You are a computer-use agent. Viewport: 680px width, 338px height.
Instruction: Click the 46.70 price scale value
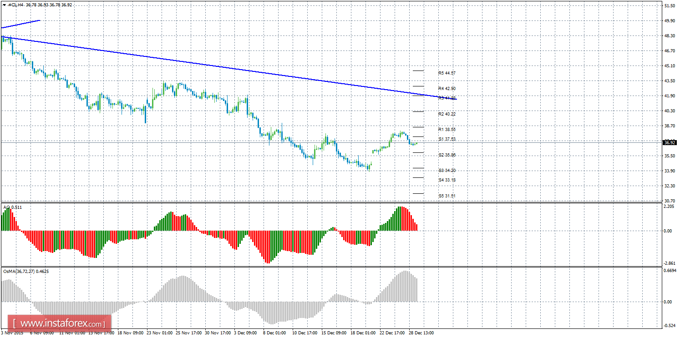click(670, 51)
